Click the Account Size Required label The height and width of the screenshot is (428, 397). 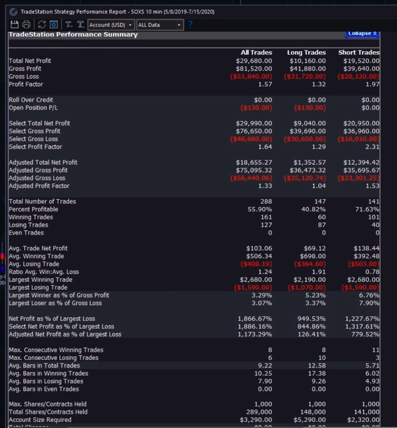coord(40,419)
